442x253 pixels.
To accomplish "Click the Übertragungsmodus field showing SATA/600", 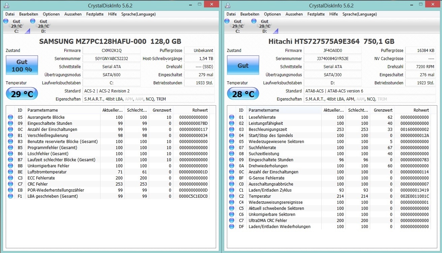I will (112, 75).
